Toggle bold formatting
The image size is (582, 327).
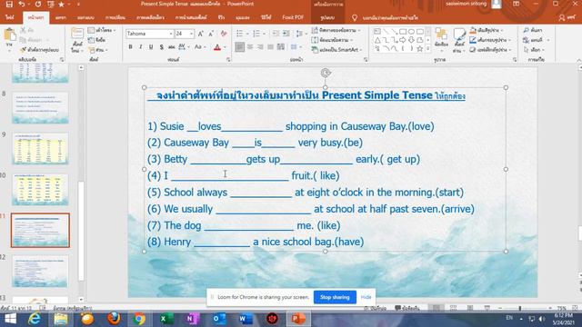pyautogui.click(x=130, y=47)
